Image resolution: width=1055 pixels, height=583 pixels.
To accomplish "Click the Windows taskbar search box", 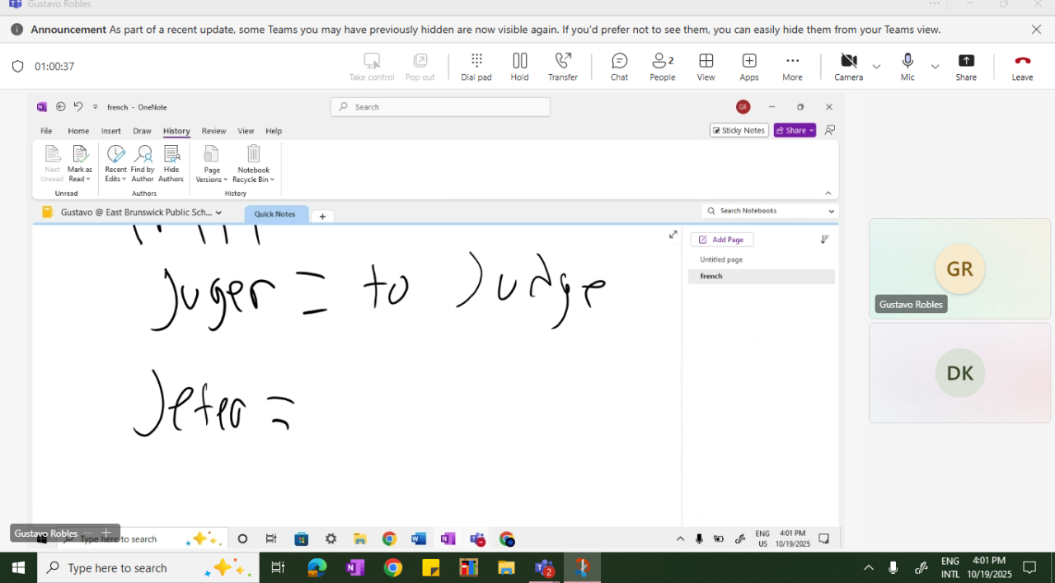I will point(148,568).
